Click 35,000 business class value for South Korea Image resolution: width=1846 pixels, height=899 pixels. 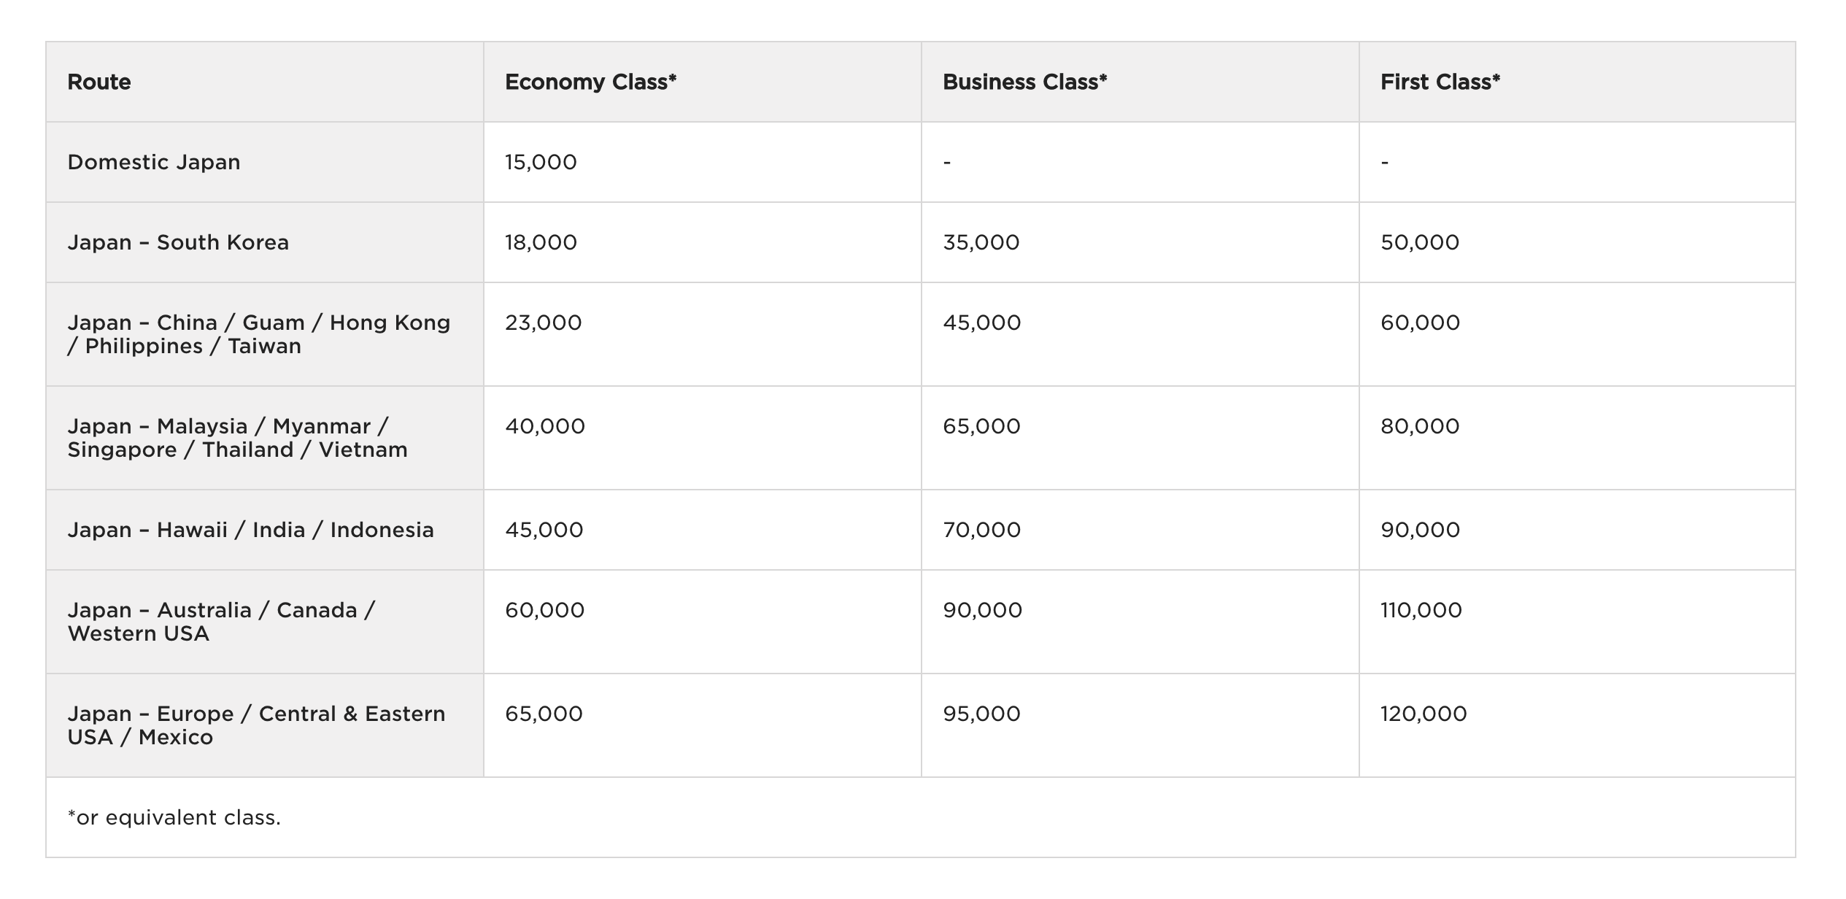click(x=981, y=242)
